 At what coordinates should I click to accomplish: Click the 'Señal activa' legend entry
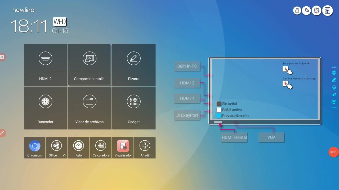coord(229,110)
